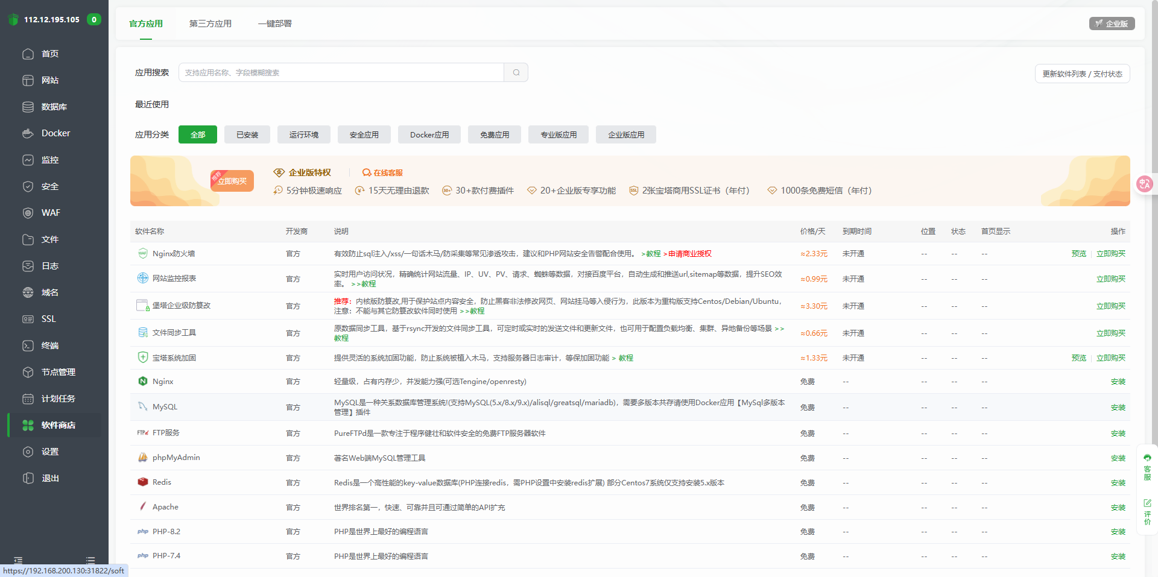
Task: Filter by 运行环境 category
Action: click(304, 134)
